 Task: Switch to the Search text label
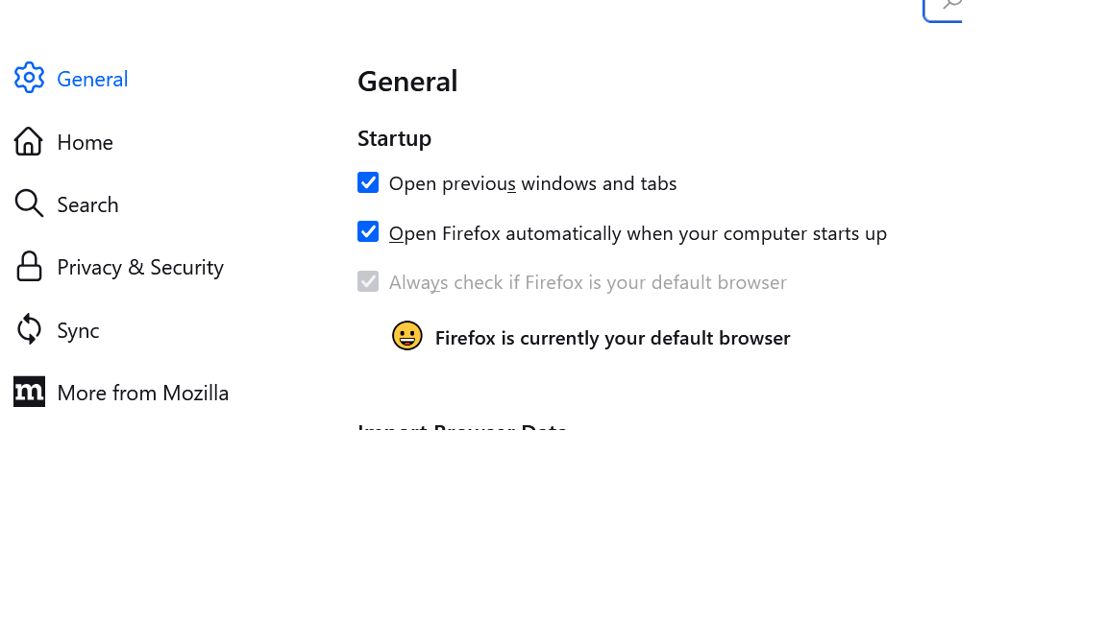[87, 204]
